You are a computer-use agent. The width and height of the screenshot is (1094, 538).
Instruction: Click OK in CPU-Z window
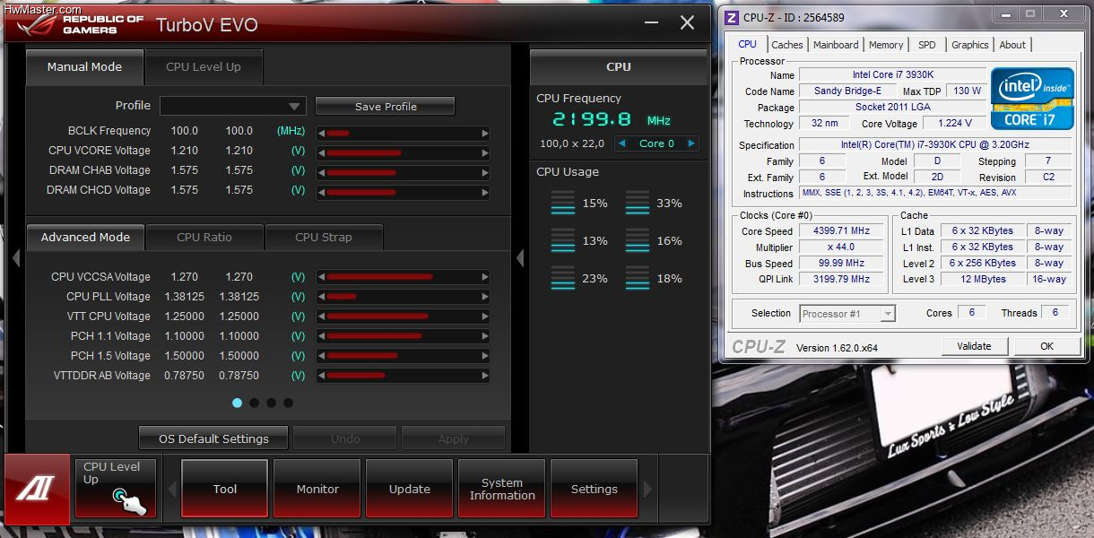point(1046,346)
